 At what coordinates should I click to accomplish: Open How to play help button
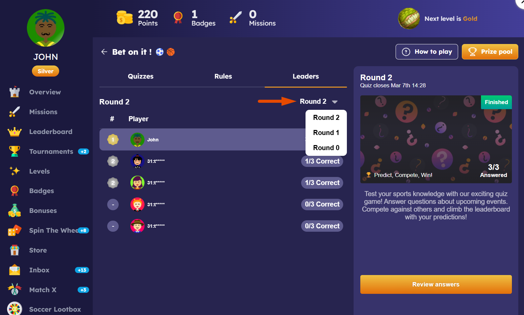click(427, 52)
